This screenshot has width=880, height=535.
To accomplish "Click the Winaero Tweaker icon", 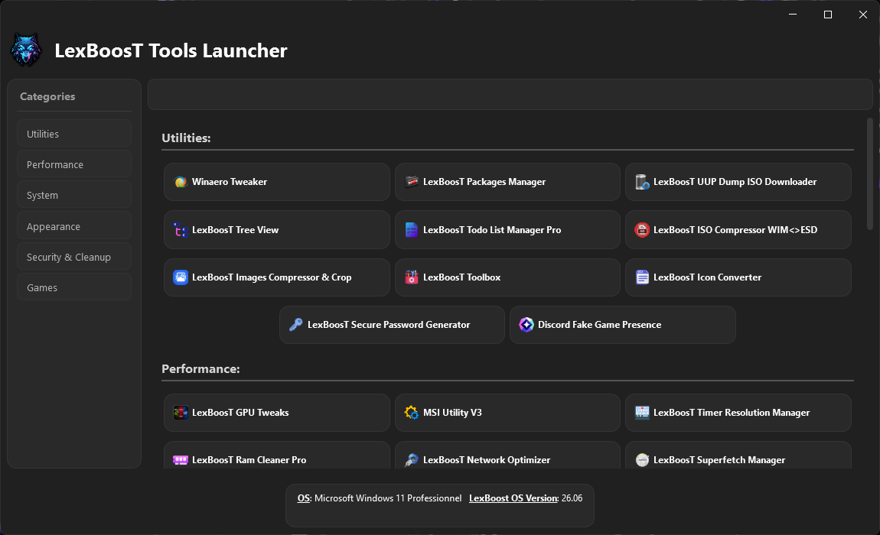I will coord(181,182).
